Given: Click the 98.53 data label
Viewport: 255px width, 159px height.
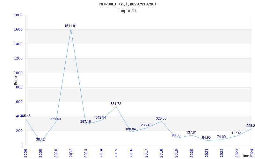Looking at the screenshot, I should click(x=176, y=135).
